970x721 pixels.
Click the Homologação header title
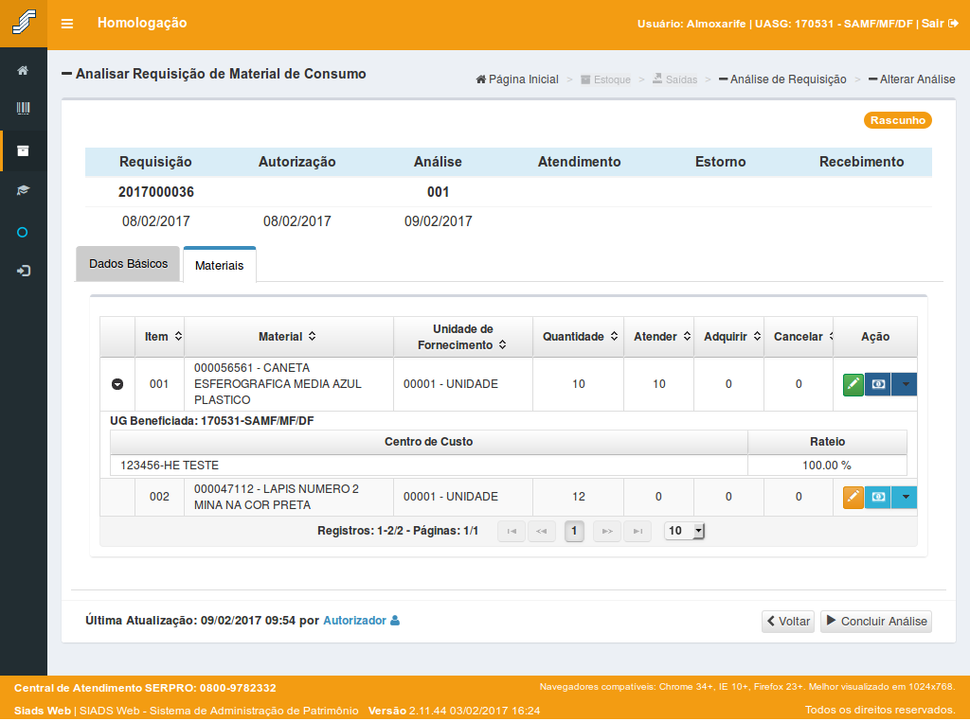142,23
